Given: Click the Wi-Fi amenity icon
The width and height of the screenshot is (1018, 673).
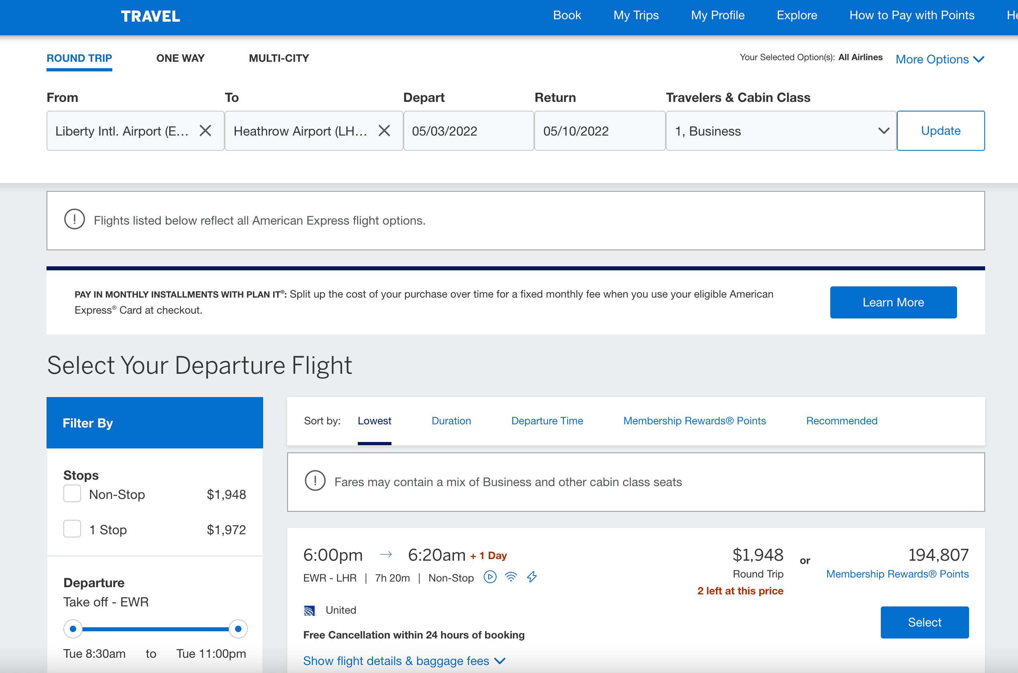Looking at the screenshot, I should 511,577.
